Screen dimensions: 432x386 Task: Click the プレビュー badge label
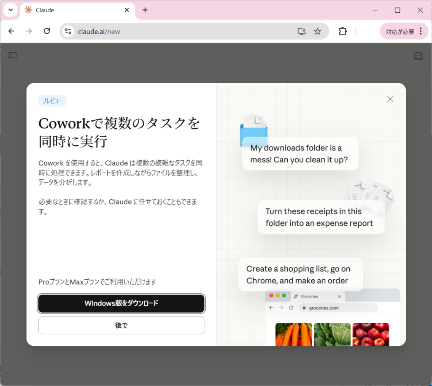coord(52,101)
